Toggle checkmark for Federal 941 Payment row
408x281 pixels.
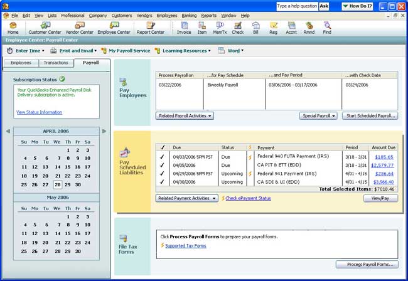162,173
